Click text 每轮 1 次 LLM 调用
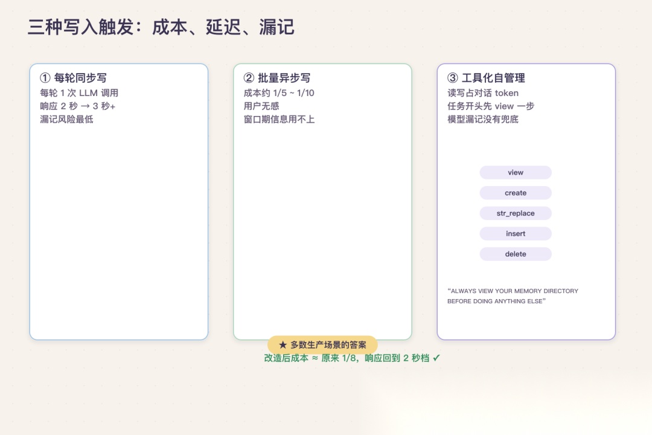This screenshot has width=652, height=435. coord(79,93)
